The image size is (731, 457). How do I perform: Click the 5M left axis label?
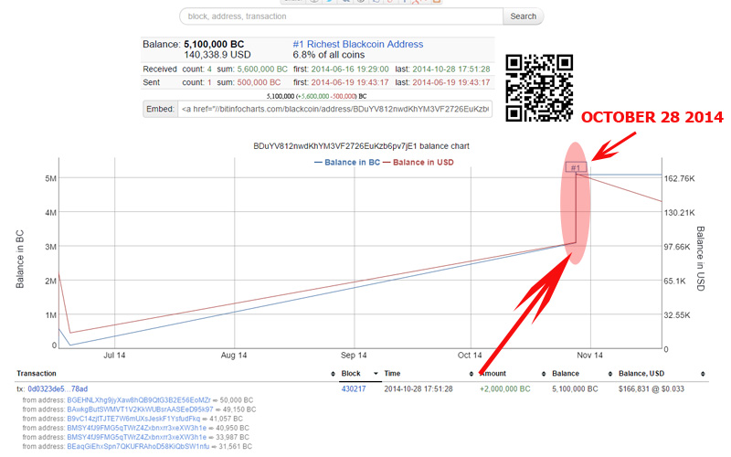tap(50, 178)
